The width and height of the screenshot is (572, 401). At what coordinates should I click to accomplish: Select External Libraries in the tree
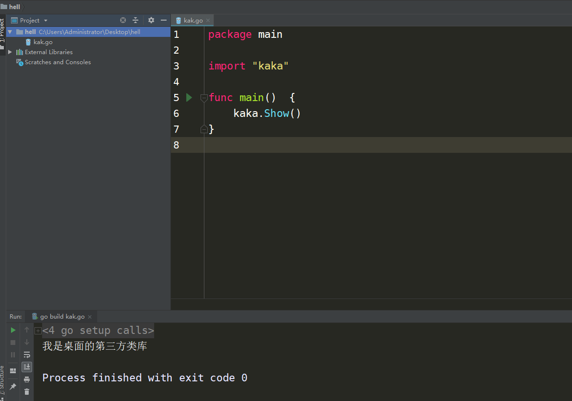pyautogui.click(x=48, y=52)
